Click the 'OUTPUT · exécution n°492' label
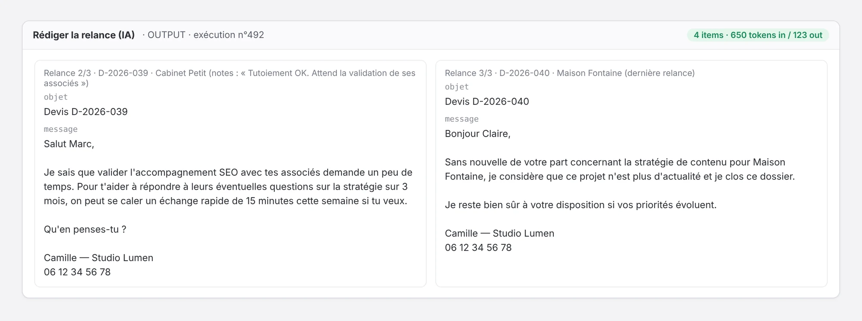 click(206, 35)
